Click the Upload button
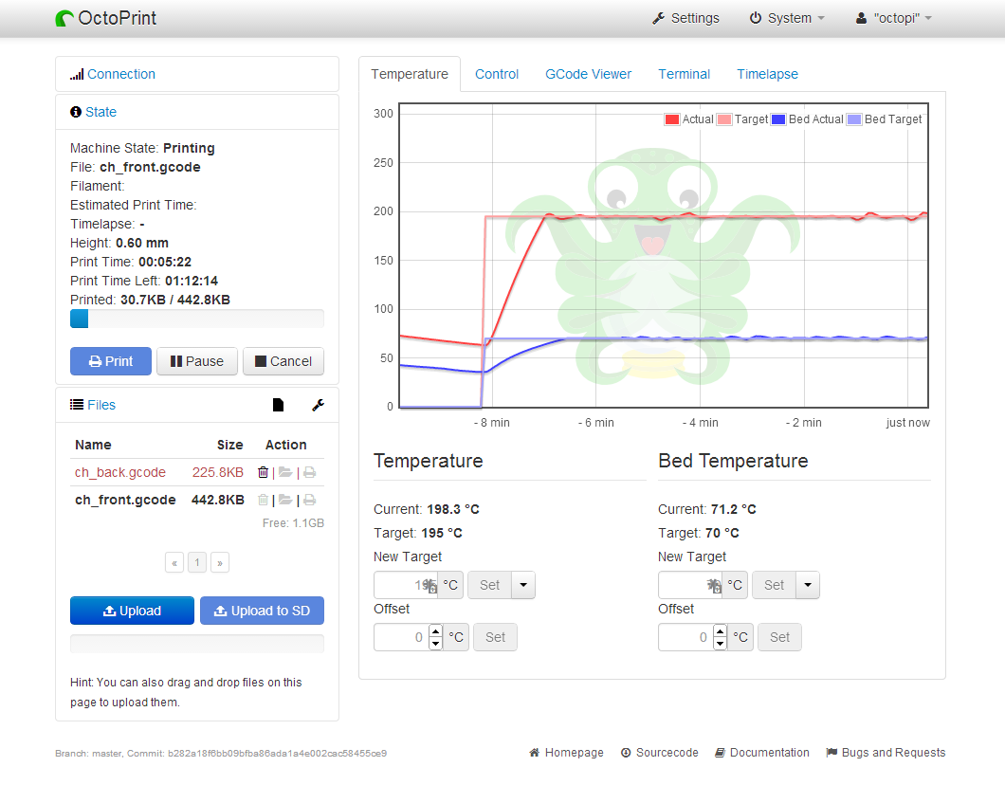 pyautogui.click(x=132, y=611)
